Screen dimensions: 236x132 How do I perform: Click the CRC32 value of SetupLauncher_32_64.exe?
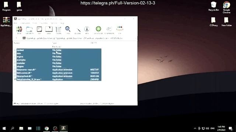95,80
